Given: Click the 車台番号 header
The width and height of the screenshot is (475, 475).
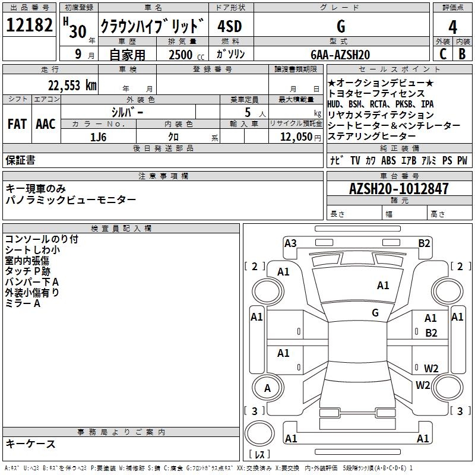Looking at the screenshot, I should (400, 176).
